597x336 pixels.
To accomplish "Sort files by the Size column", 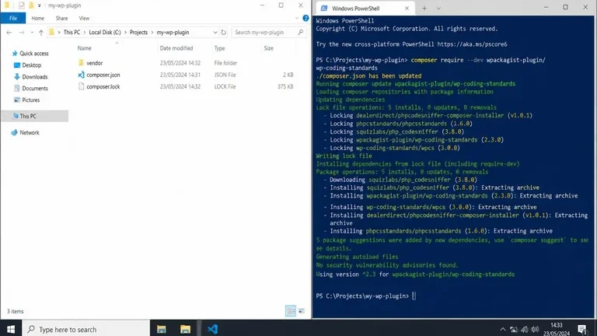I will click(x=269, y=48).
